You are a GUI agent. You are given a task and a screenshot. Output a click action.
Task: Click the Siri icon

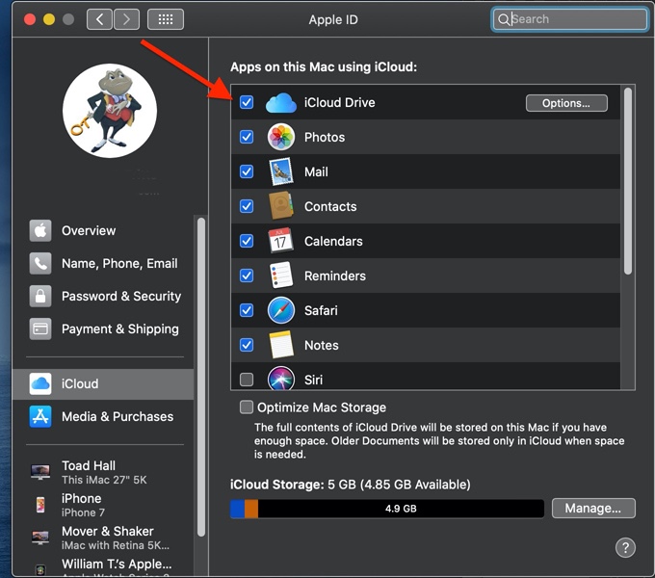coord(281,378)
